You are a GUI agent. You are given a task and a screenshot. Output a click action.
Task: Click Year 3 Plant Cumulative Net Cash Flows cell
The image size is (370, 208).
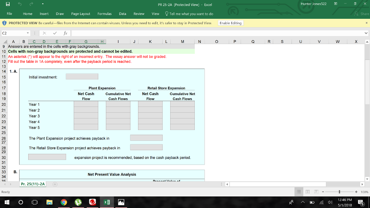(x=118, y=116)
